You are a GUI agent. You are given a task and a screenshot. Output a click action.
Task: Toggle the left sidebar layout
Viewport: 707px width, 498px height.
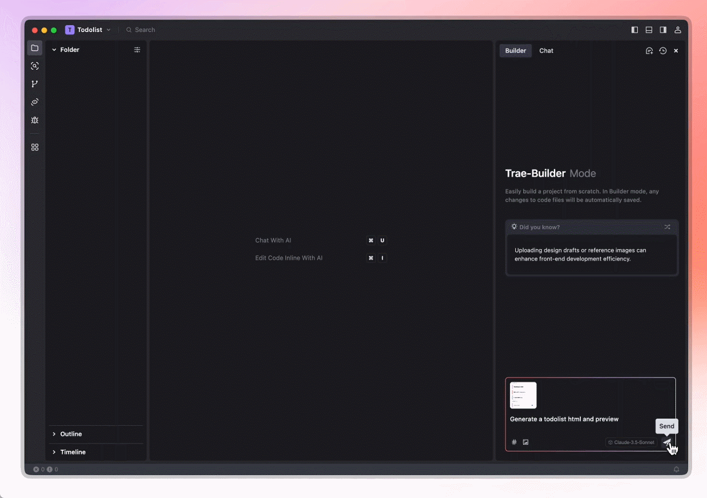(x=635, y=30)
